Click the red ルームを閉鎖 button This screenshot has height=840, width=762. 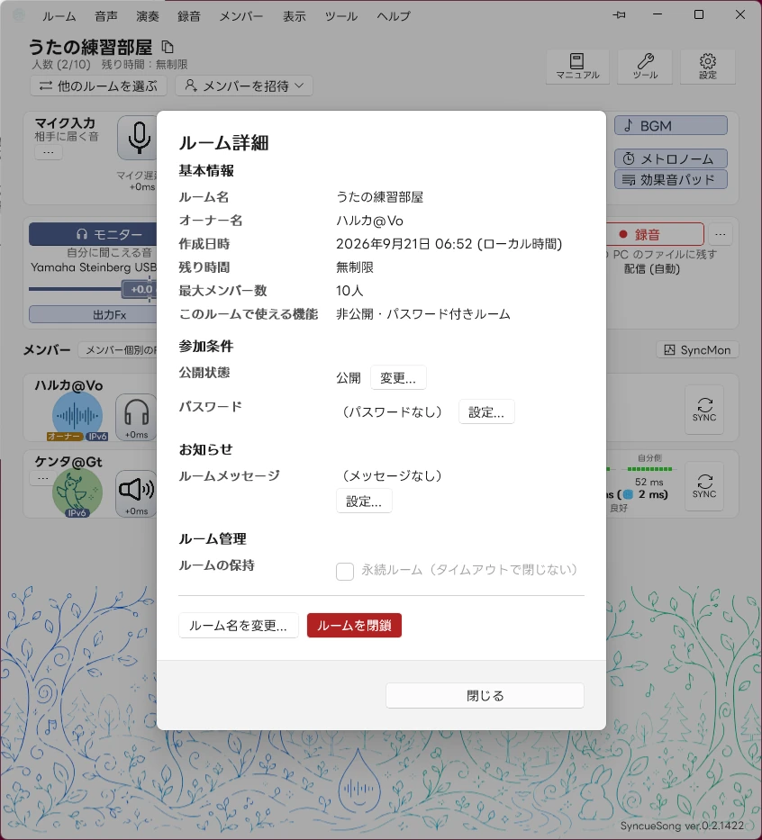pos(354,625)
